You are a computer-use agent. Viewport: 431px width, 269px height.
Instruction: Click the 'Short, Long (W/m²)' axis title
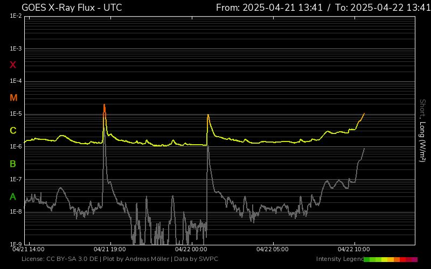(422, 131)
